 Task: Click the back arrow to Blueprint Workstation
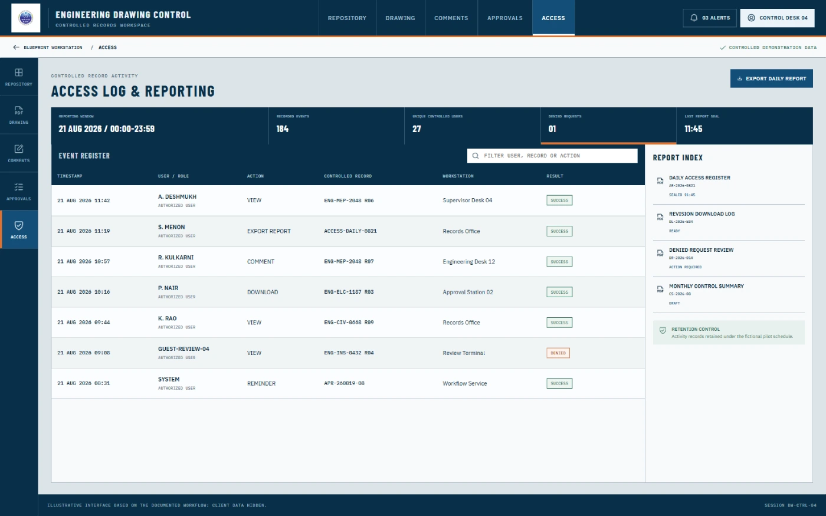(16, 47)
